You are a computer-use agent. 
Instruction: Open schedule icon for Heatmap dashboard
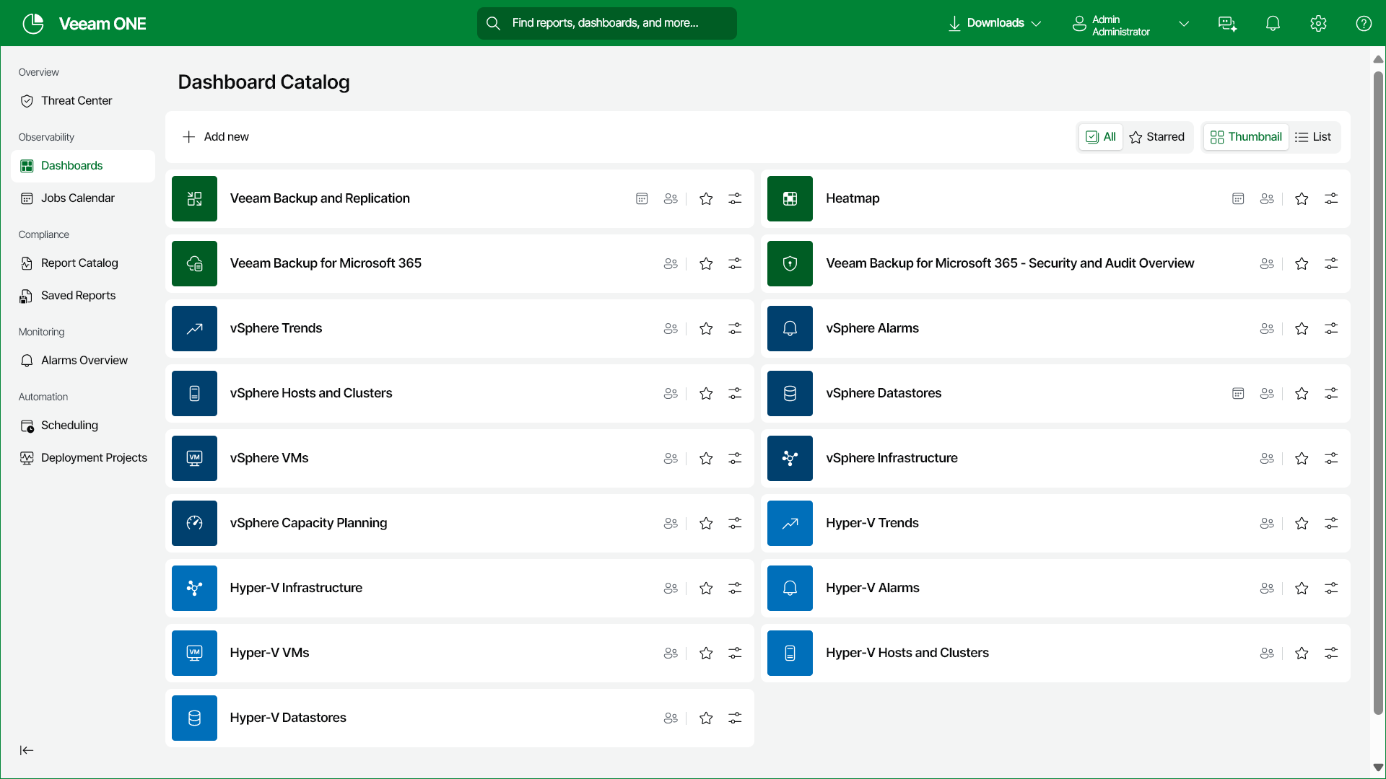pyautogui.click(x=1238, y=198)
